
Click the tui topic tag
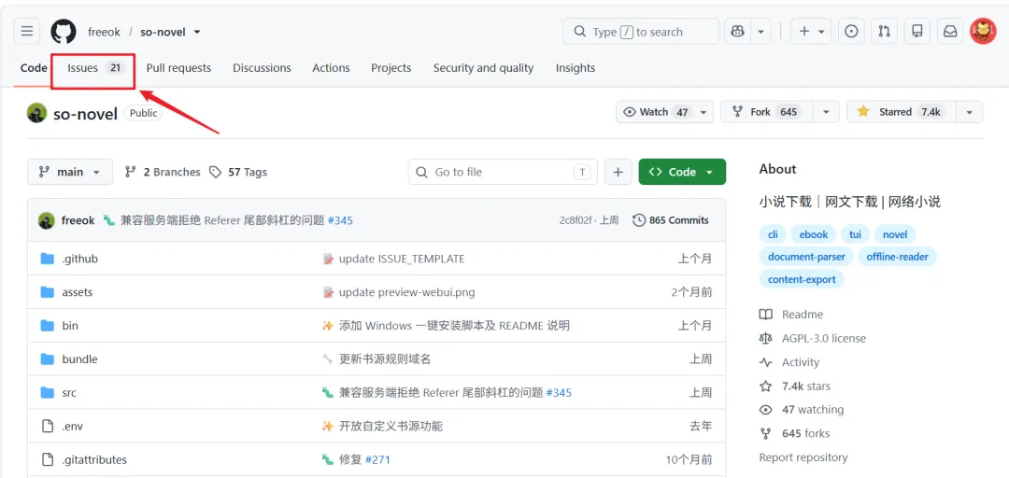pos(855,234)
